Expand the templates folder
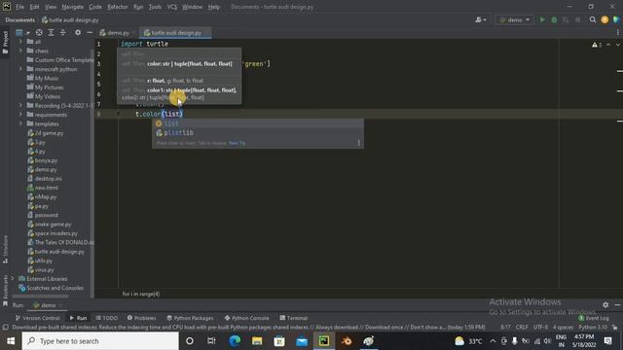Viewport: 623px width, 350px height. point(20,123)
